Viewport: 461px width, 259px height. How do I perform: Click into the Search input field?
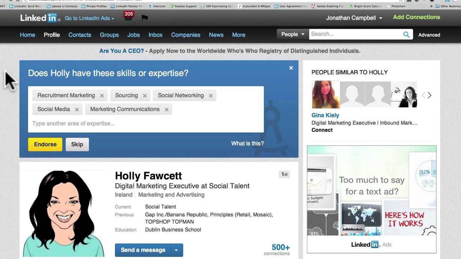coord(355,34)
